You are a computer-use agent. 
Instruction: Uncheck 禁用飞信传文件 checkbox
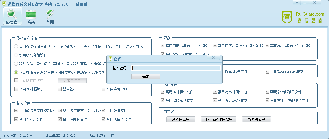pos(103,119)
